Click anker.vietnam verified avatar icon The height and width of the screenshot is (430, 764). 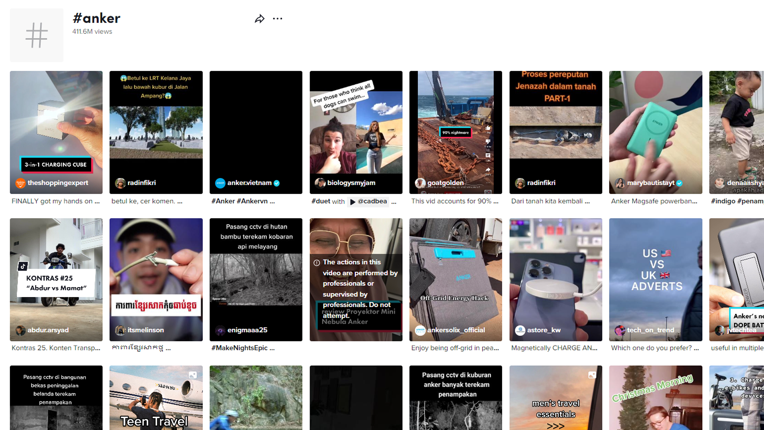220,183
